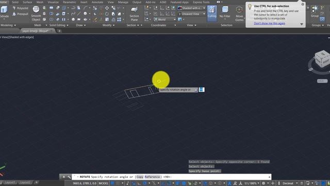Image resolution: width=330 pixels, height=186 pixels.
Task: Toggle MODEL space button in status bar
Action: [104, 183]
